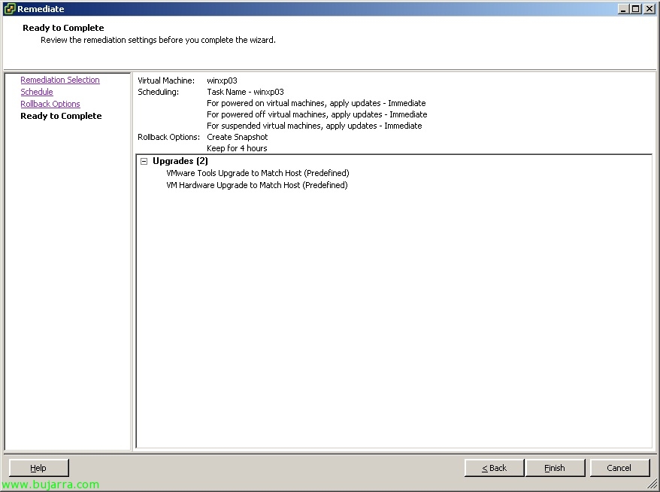Maximize the Remediate window

pos(636,9)
